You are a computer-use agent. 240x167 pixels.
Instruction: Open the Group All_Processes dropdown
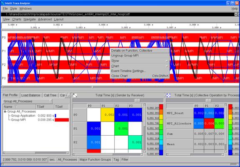tap(28, 101)
